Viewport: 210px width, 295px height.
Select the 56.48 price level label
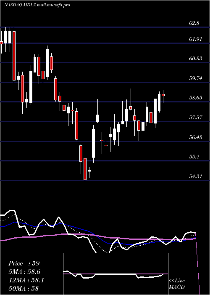pyautogui.click(x=196, y=137)
